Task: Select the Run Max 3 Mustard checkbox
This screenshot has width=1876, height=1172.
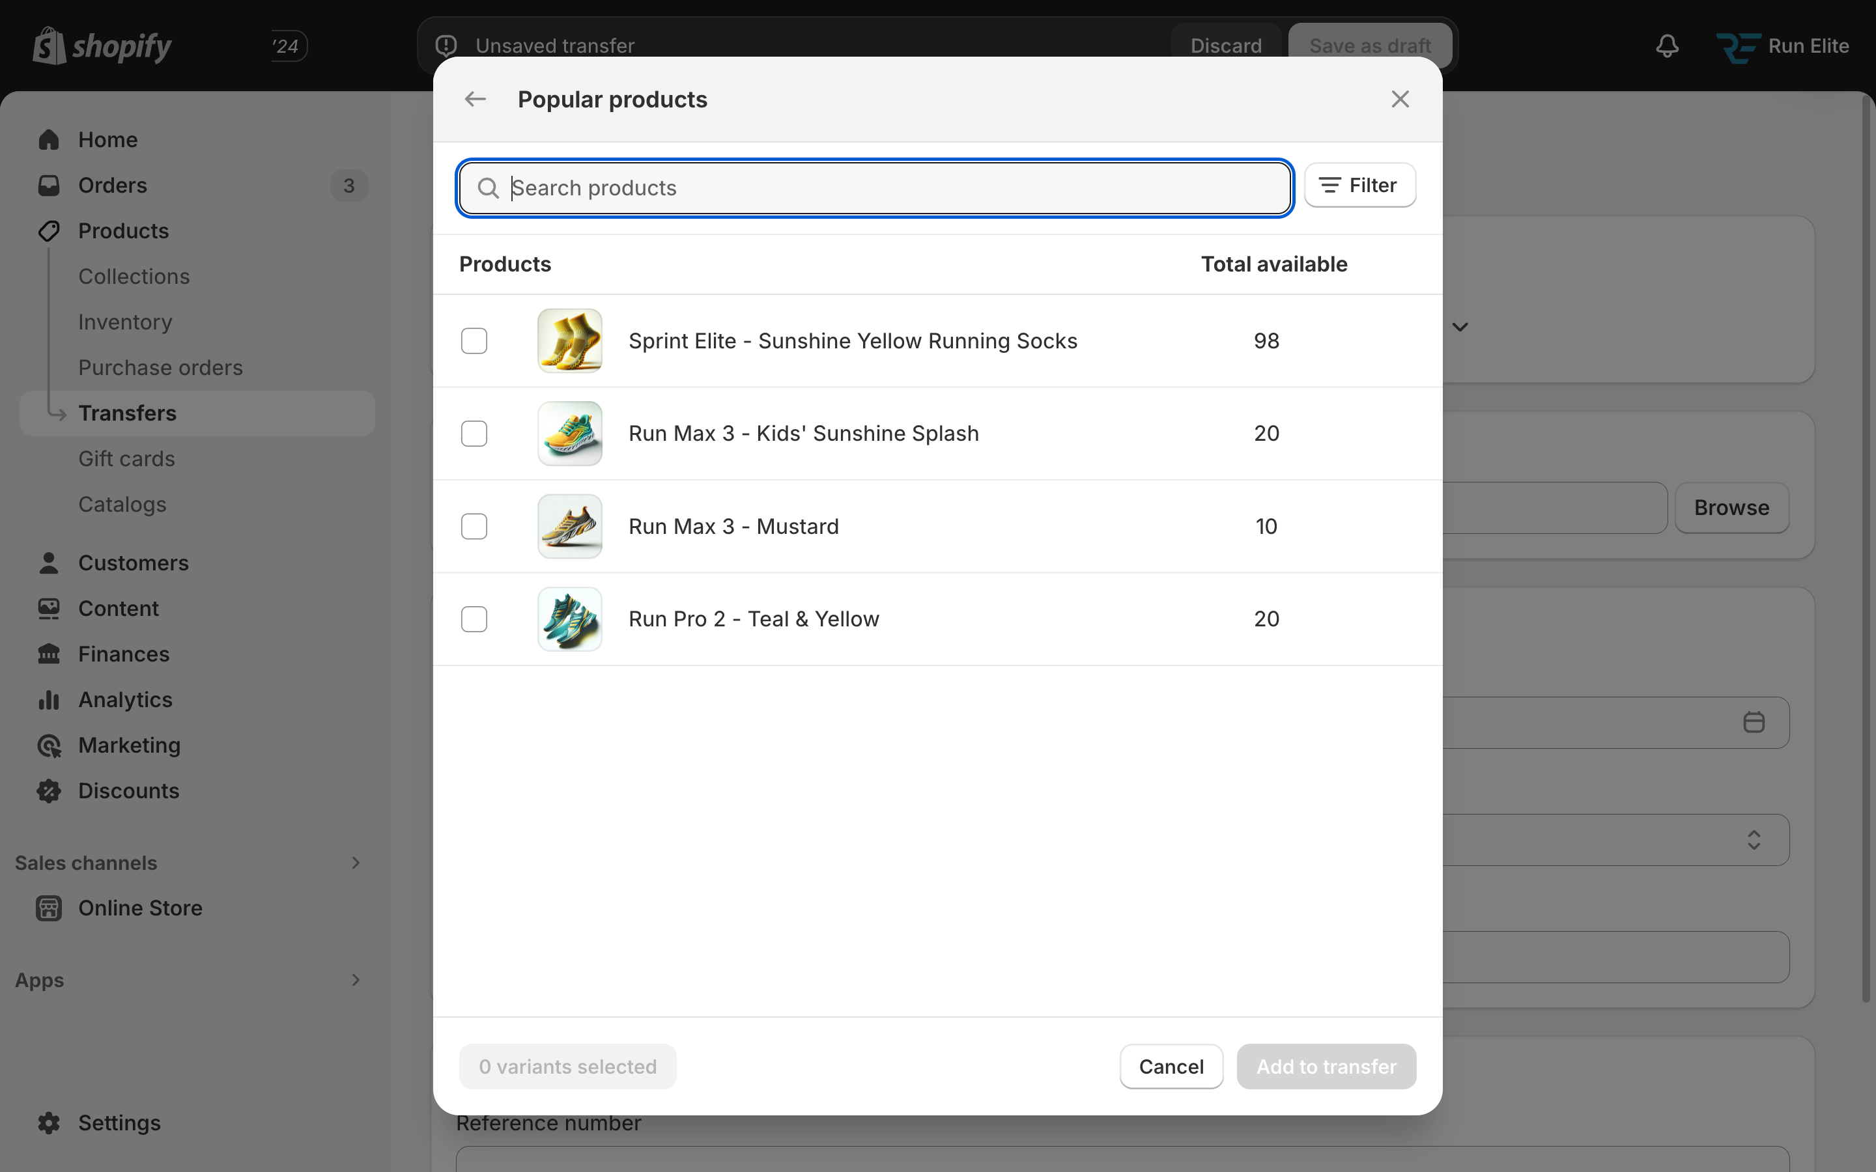Action: [x=474, y=526]
